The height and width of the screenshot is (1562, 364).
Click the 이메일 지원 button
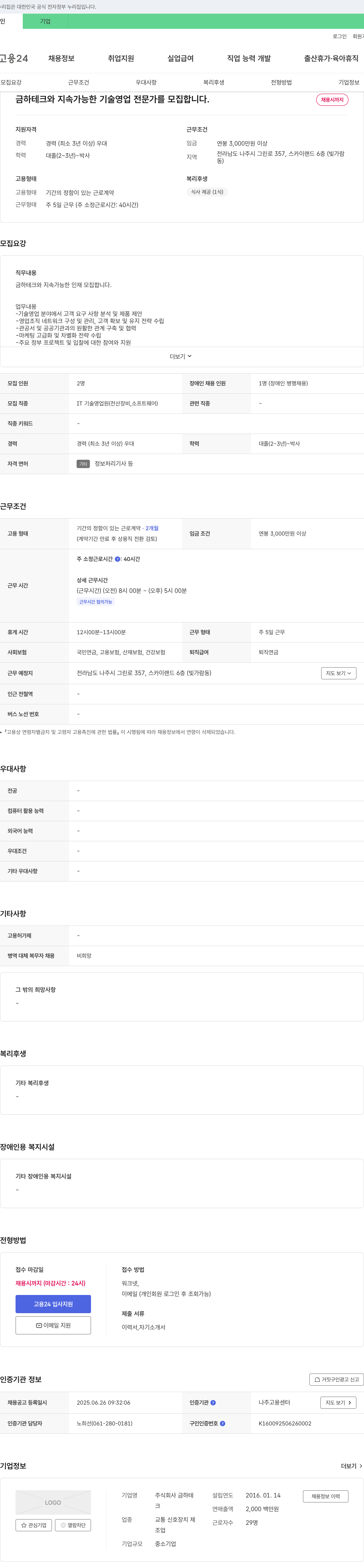coord(53,1325)
